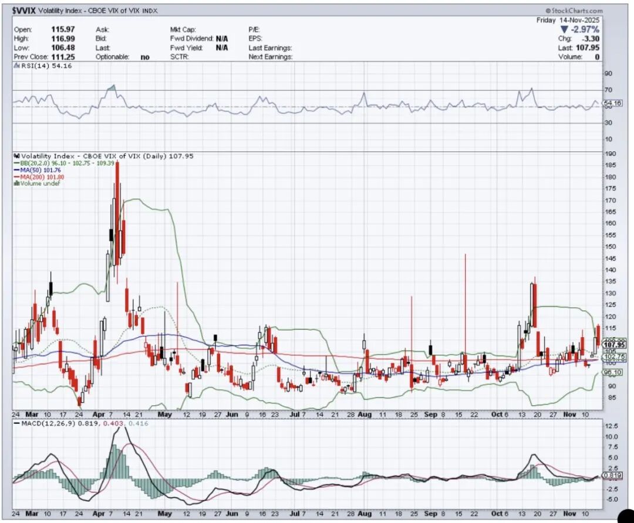
Task: Click the 'Ask:' label
Action: click(102, 29)
